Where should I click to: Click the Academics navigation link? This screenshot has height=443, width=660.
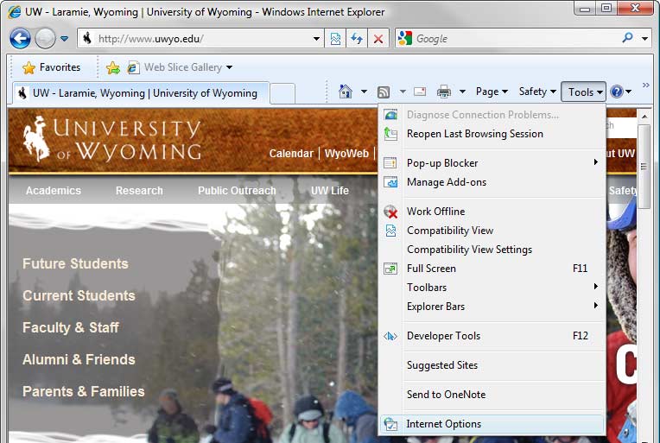point(53,191)
